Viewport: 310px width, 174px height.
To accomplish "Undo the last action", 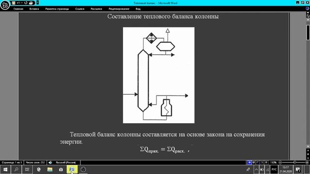I will 18,3.
